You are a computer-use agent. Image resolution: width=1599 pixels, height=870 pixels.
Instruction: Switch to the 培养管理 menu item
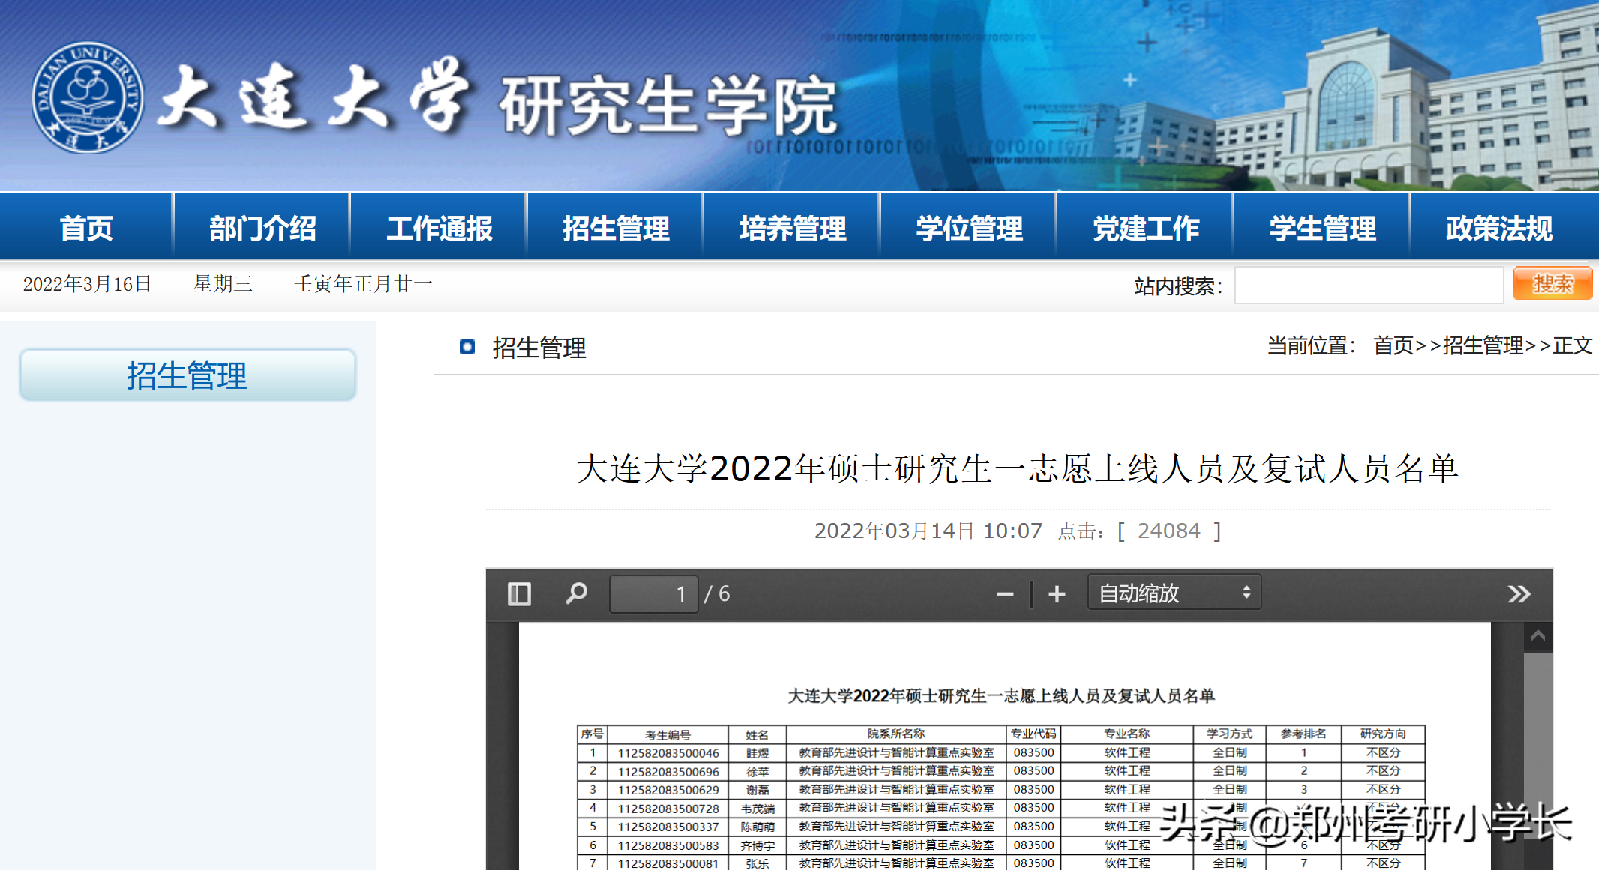pyautogui.click(x=790, y=227)
